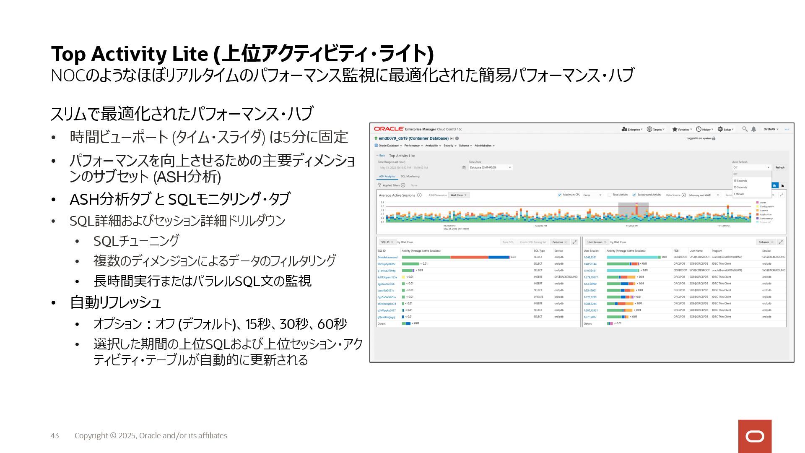Open the SQL ID dimension dropdown
The width and height of the screenshot is (805, 453).
coord(387,242)
